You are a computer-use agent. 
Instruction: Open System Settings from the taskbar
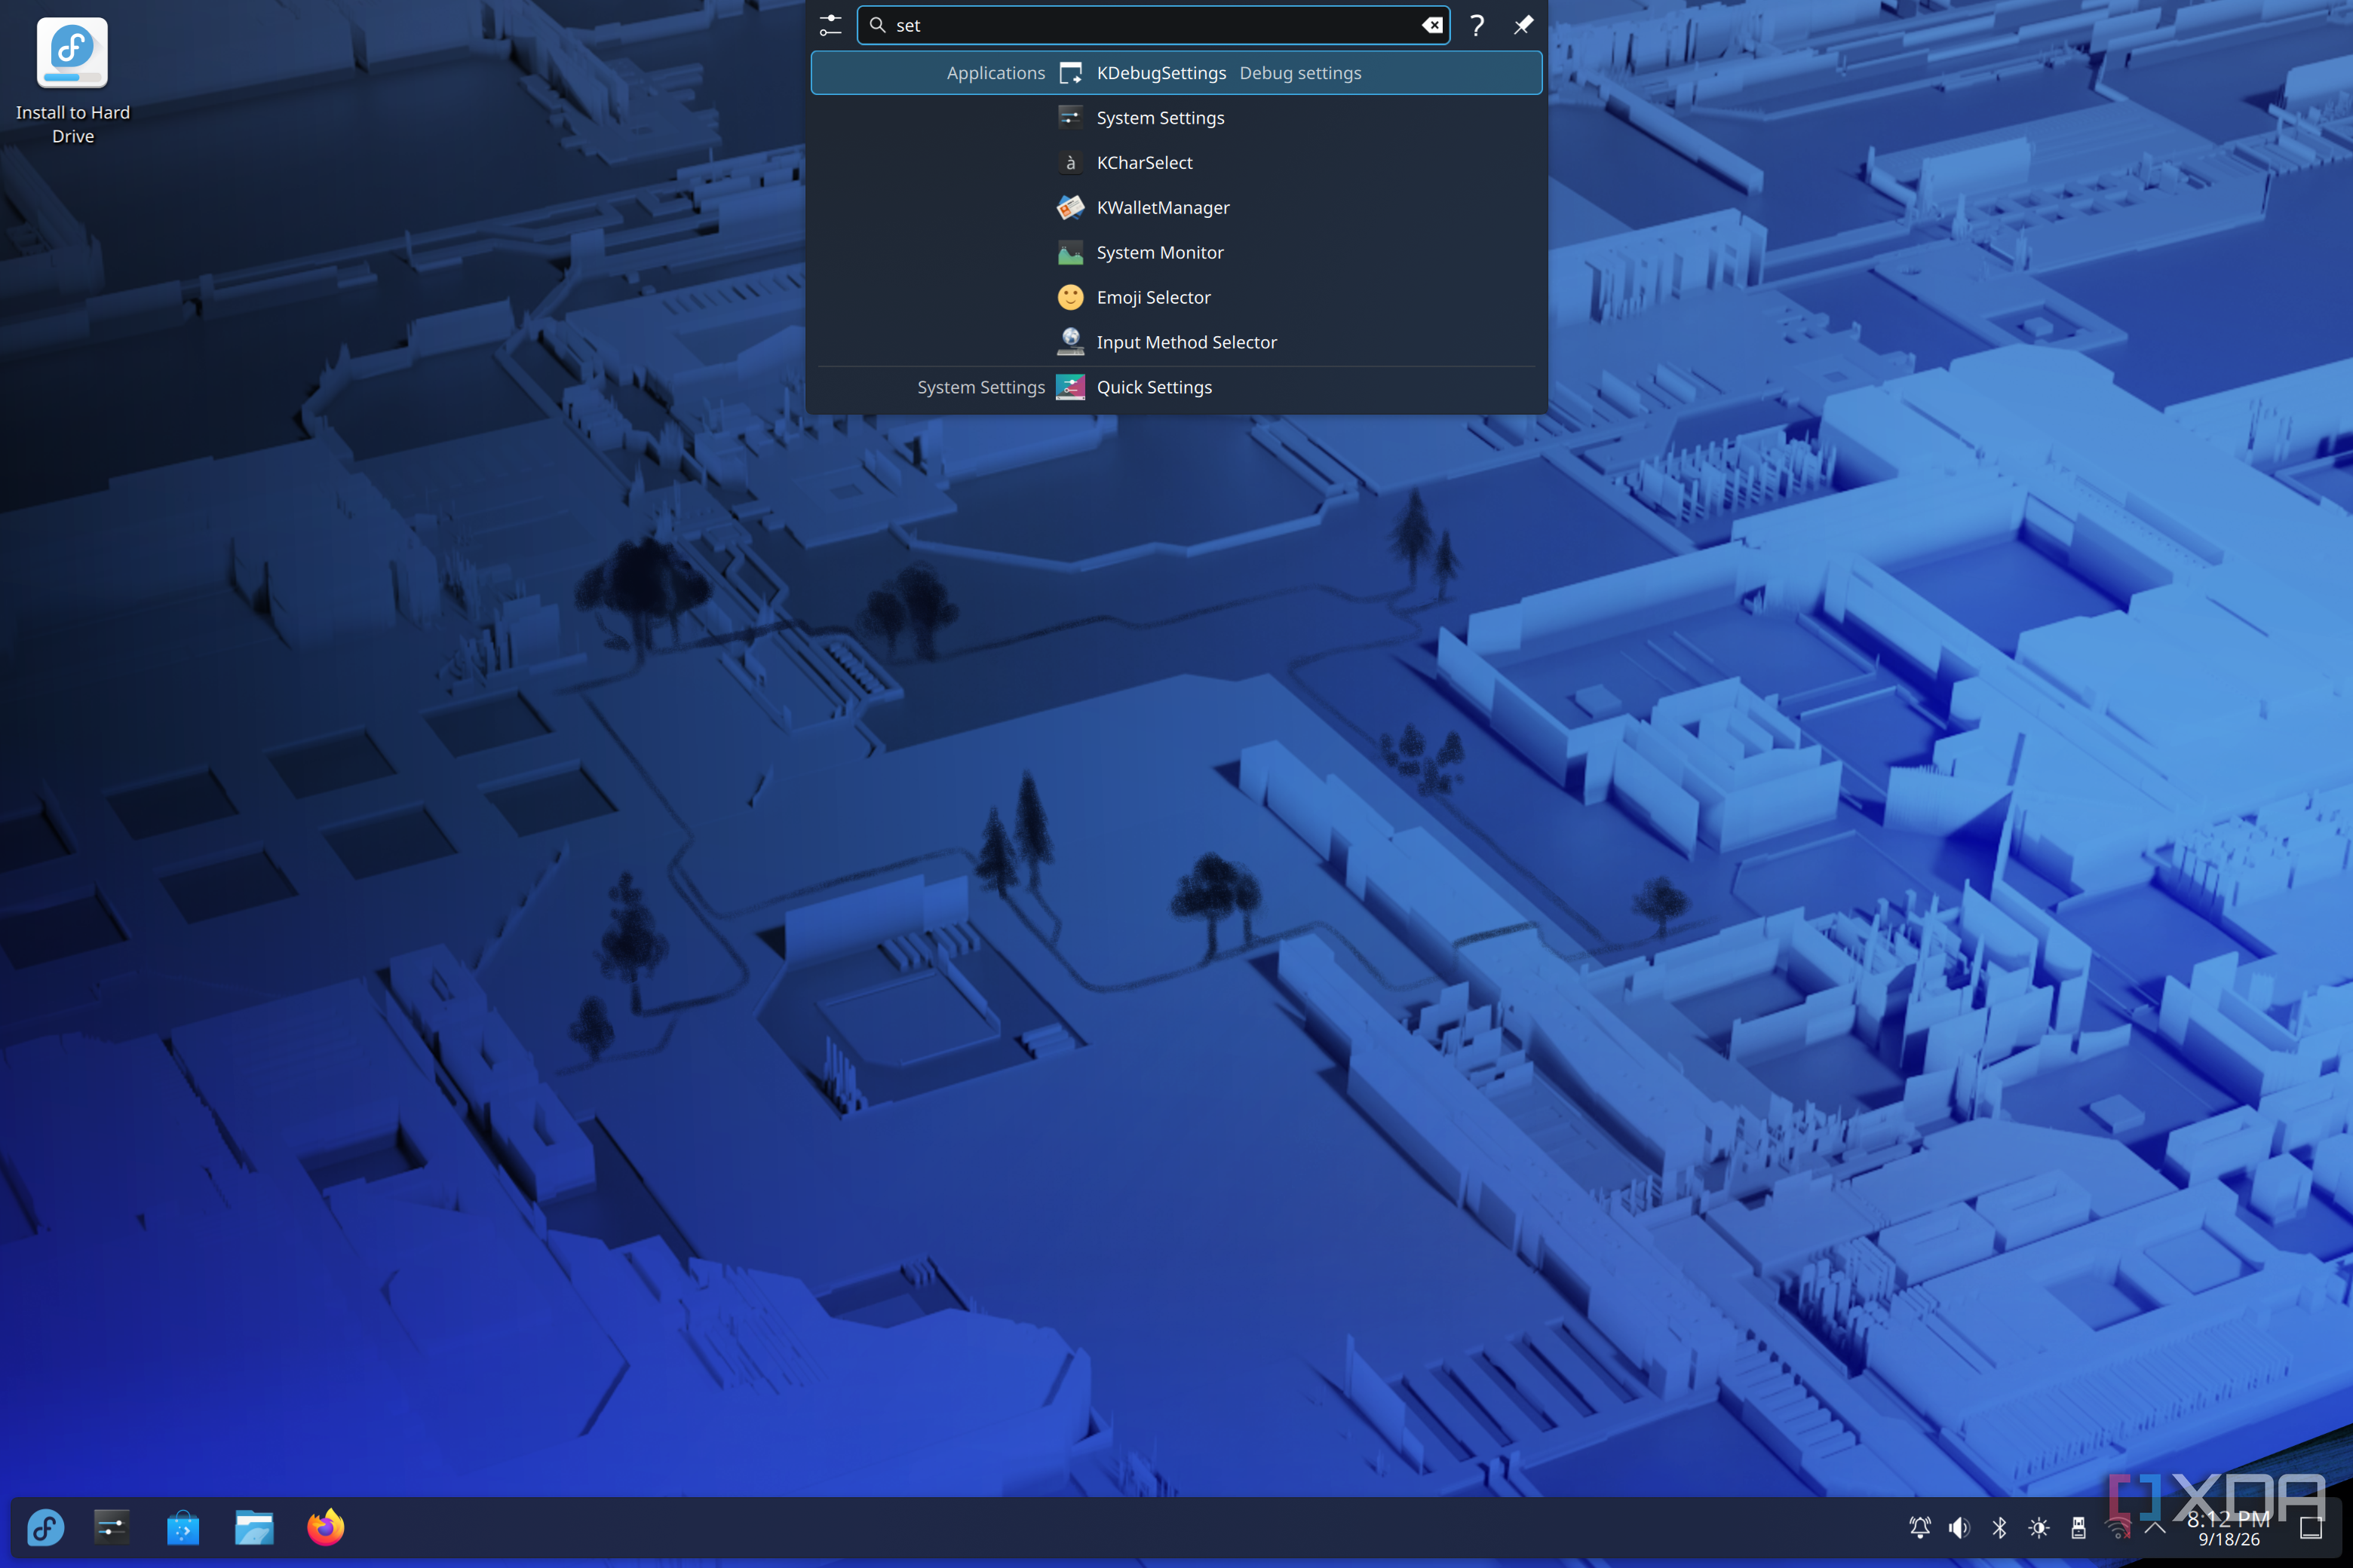(x=112, y=1527)
